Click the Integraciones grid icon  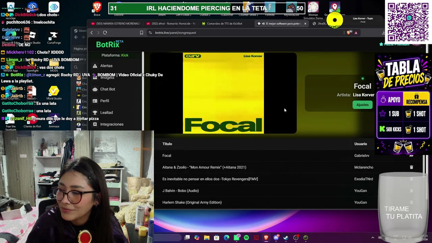95,124
